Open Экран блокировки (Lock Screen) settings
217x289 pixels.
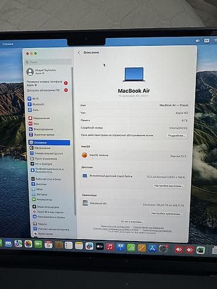46,207
